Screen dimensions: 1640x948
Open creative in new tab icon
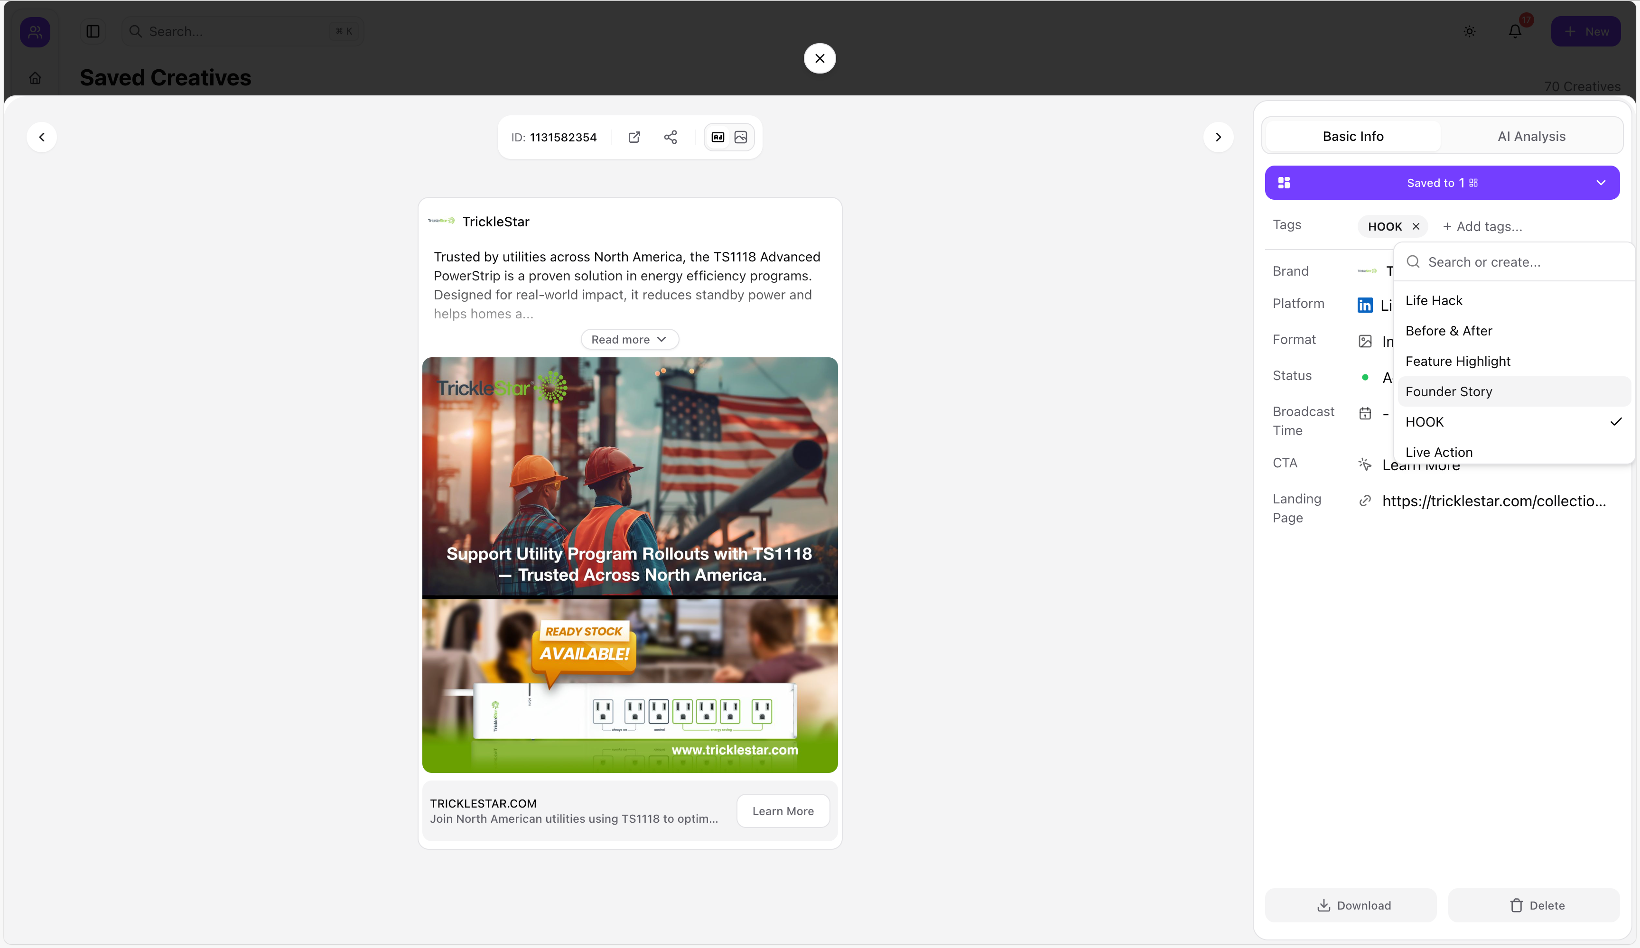coord(634,137)
